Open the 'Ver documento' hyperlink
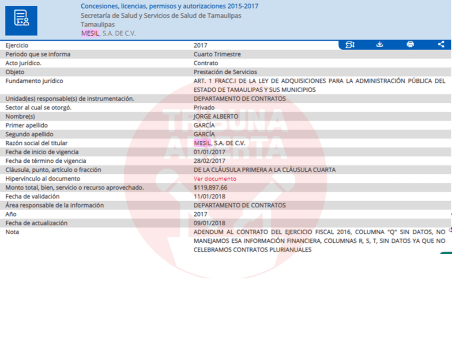The height and width of the screenshot is (353, 452). [215, 179]
